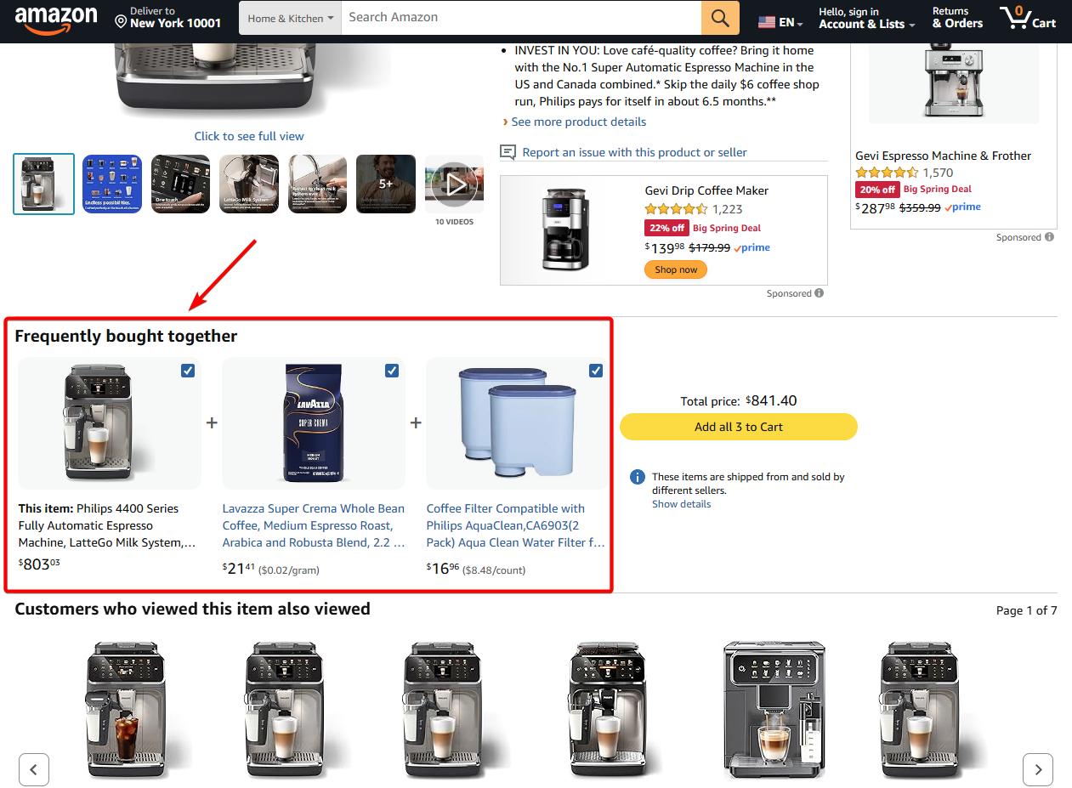Click the Amazon logo in the header
This screenshot has width=1072, height=788.
coord(55,19)
